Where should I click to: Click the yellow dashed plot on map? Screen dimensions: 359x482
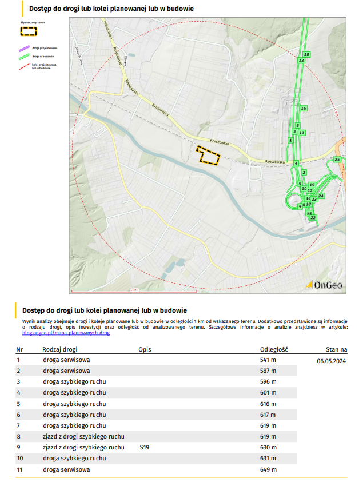208,156
